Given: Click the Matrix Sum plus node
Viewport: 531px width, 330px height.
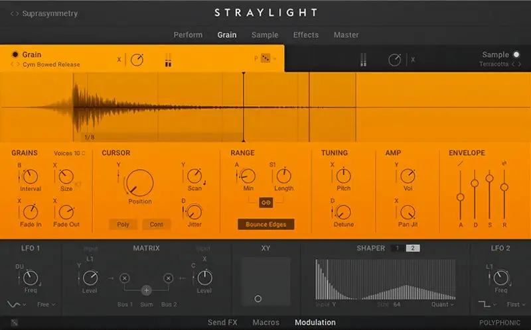Looking at the screenshot, I should 146,290.
